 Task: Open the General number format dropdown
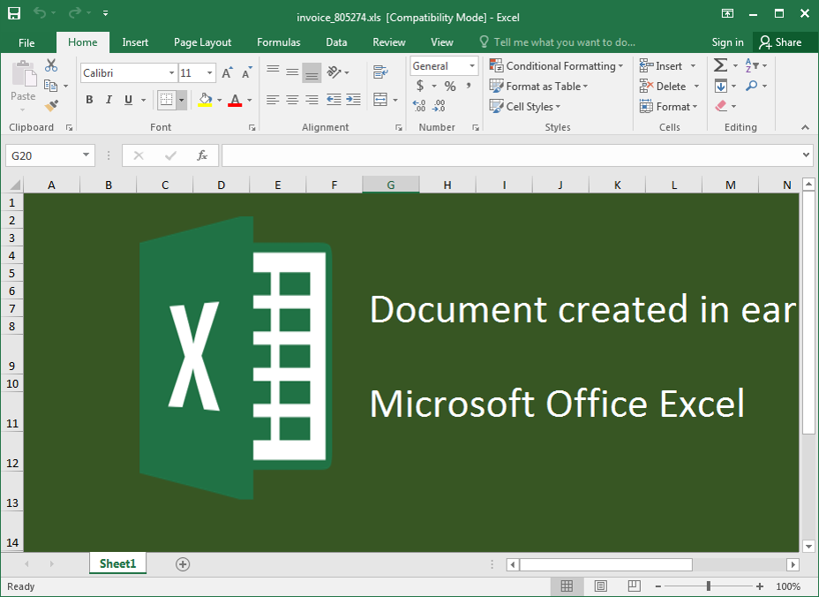click(x=472, y=66)
